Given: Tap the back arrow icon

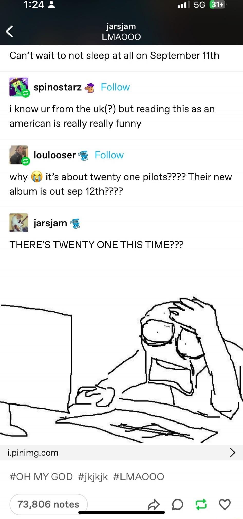Looking at the screenshot, I should (10, 32).
